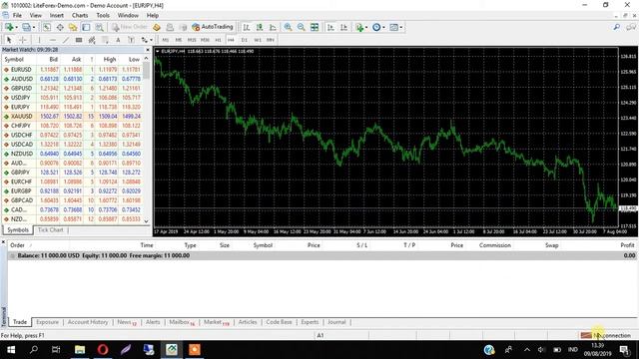Open the Exposure tab in Terminal
639x359 pixels.
pyautogui.click(x=47, y=322)
